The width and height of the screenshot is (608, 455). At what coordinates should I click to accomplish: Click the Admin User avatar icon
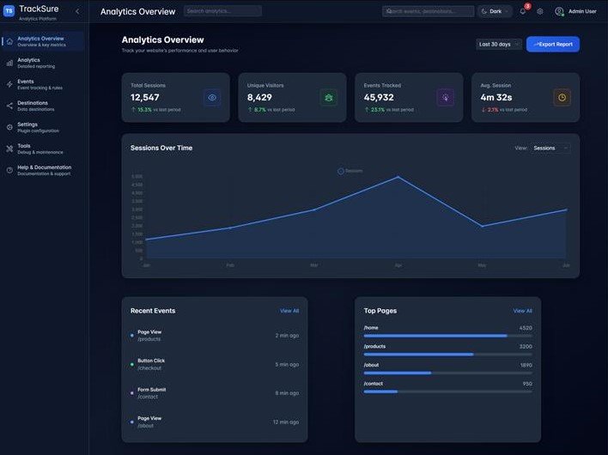559,11
